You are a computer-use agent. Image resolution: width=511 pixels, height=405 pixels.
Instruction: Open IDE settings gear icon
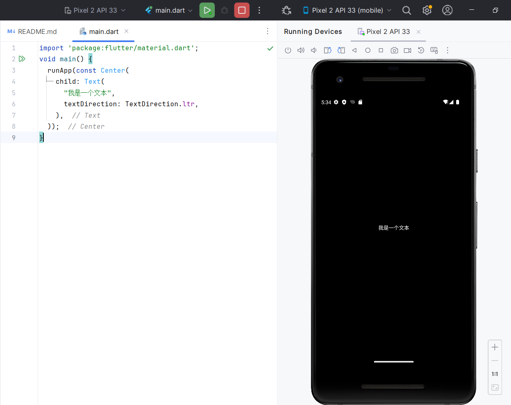click(x=427, y=10)
